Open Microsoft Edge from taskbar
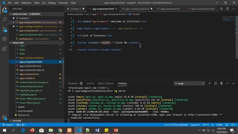 (23, 130)
